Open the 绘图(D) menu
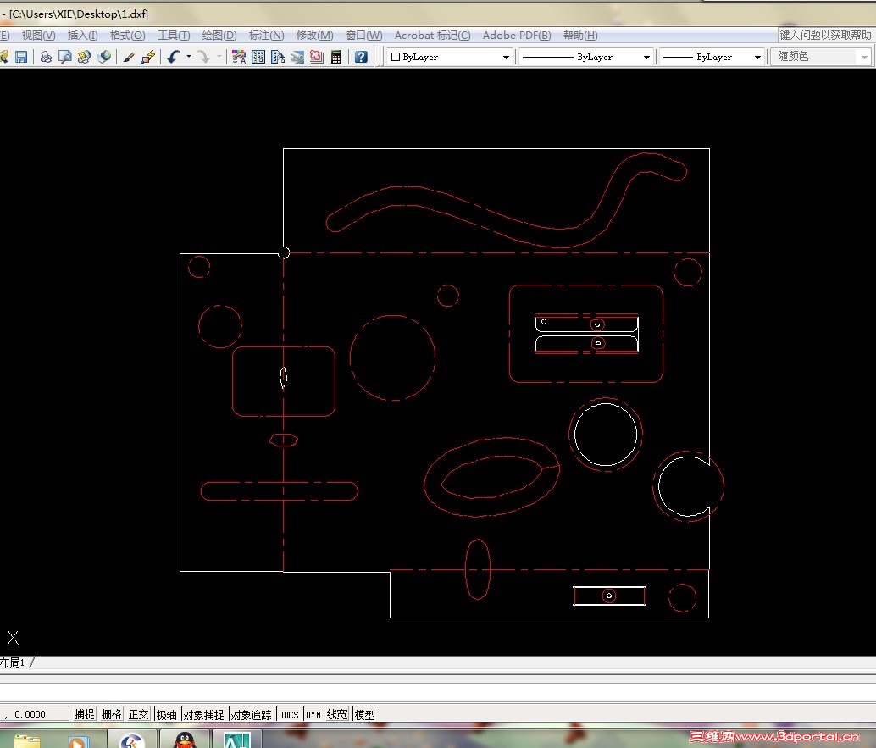 point(219,36)
